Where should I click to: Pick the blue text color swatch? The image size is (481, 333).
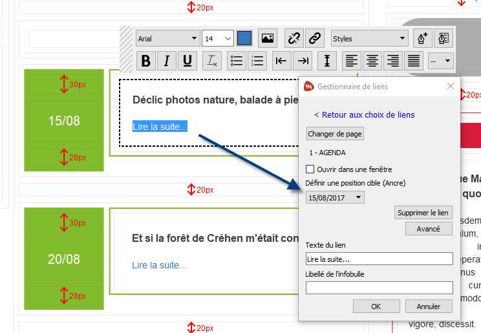[x=244, y=39]
